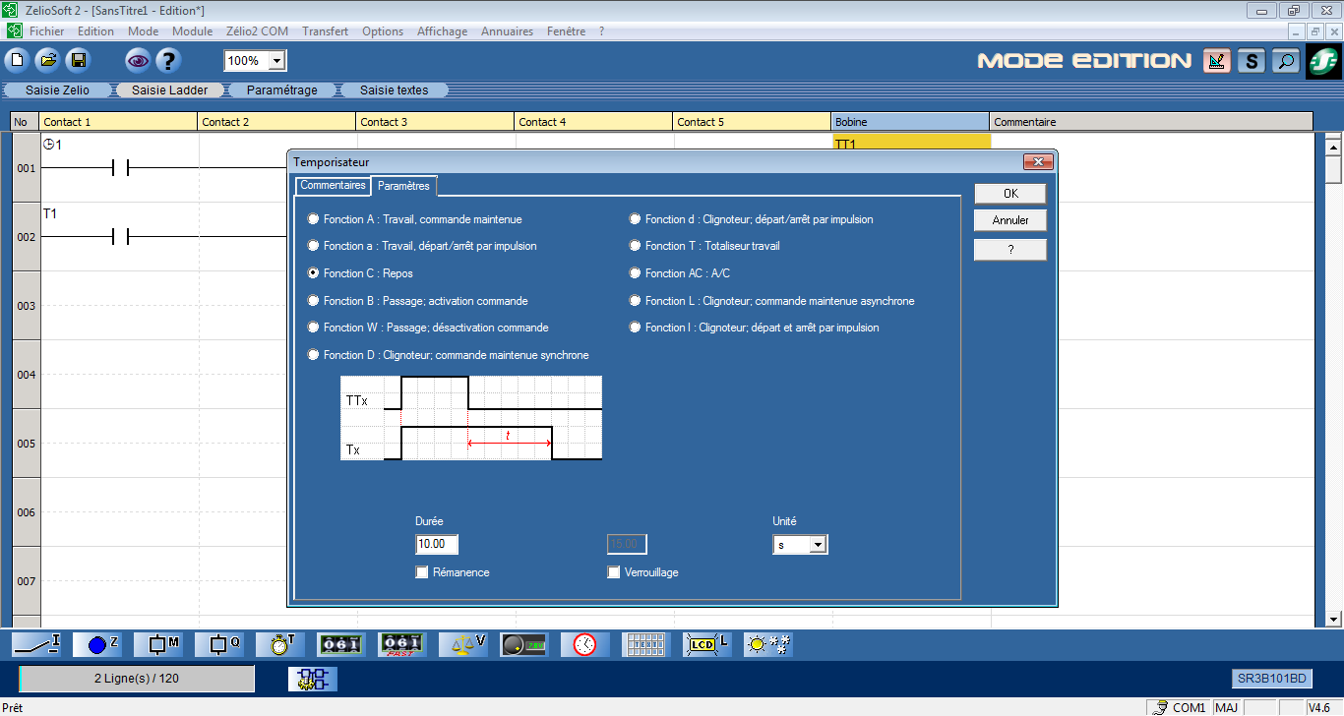The image size is (1344, 716).
Task: Click the ? help button in dialog
Action: point(1010,250)
